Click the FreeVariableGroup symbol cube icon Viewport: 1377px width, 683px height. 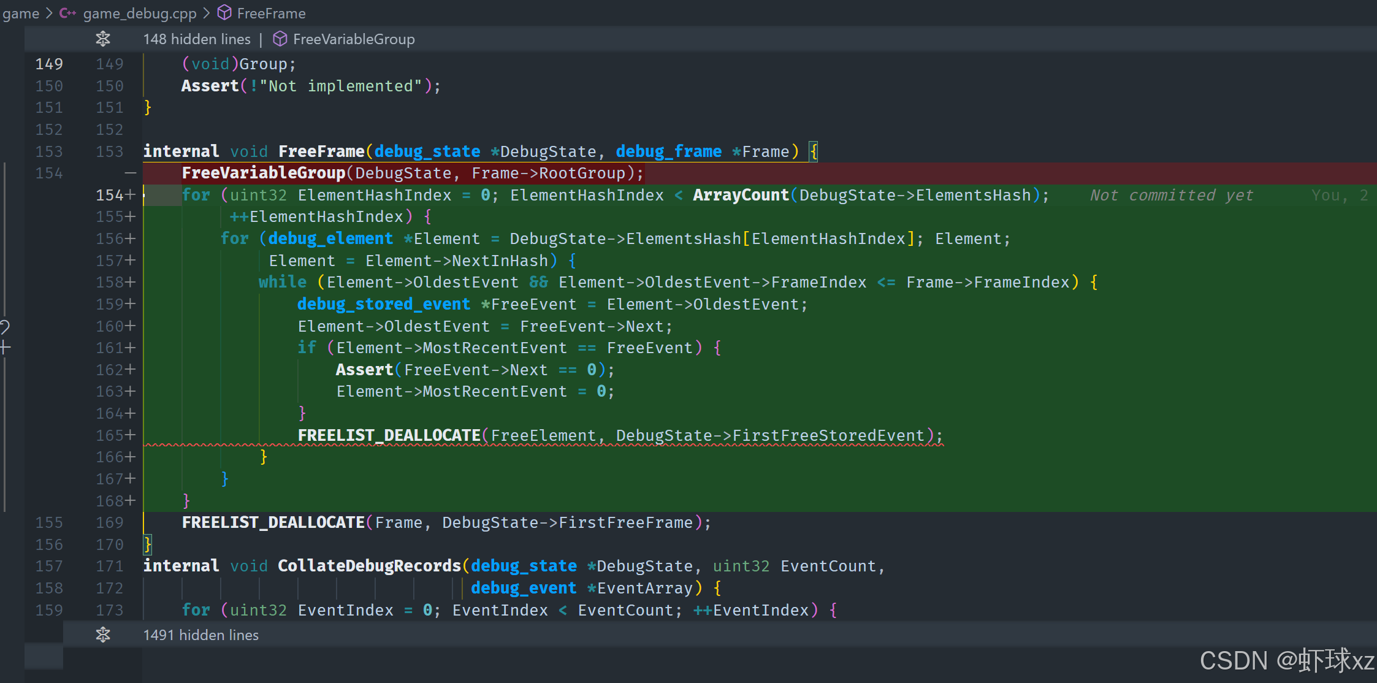point(280,39)
